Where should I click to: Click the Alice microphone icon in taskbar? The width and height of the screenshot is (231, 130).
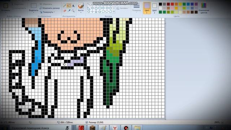pyautogui.click(x=67, y=128)
